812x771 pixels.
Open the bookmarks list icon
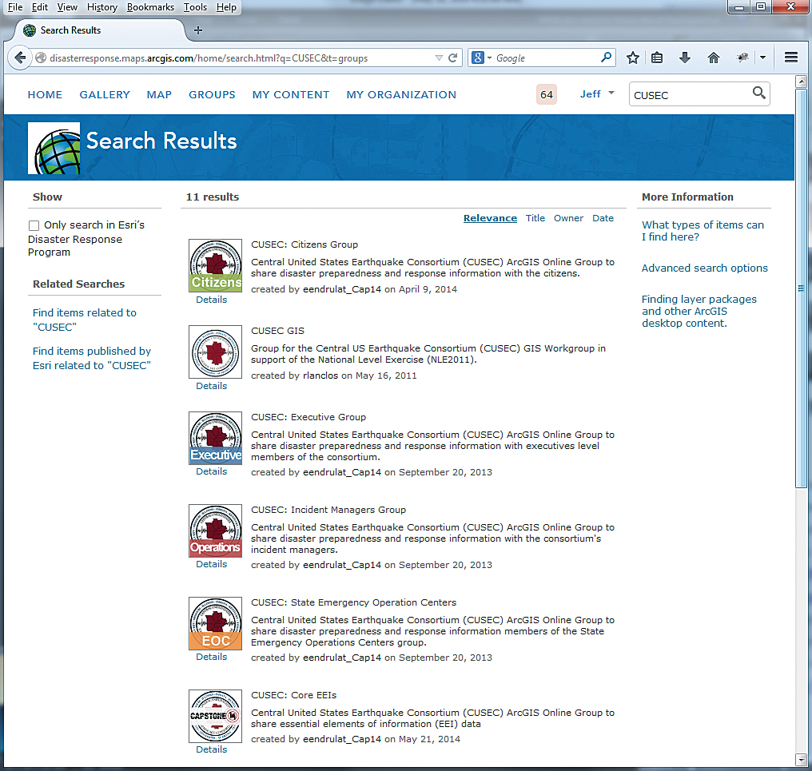coord(657,58)
